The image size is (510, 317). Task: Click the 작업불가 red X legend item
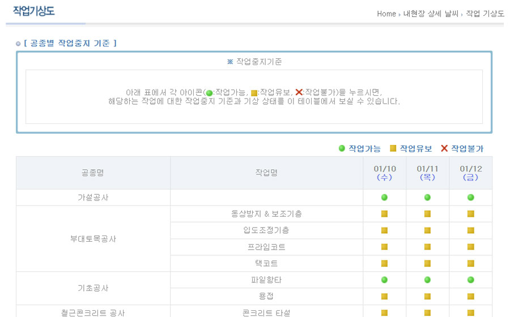point(462,148)
